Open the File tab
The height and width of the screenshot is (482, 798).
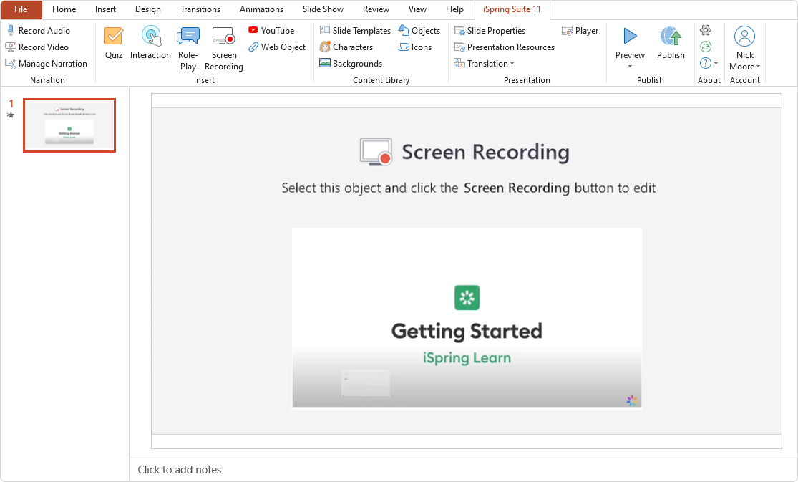[x=21, y=9]
